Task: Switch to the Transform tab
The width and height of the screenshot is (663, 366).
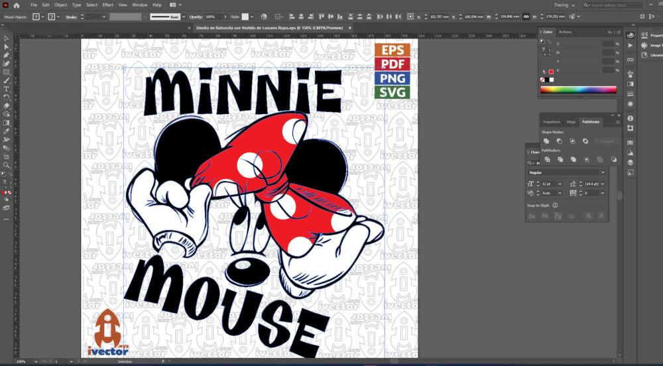Action: [552, 122]
